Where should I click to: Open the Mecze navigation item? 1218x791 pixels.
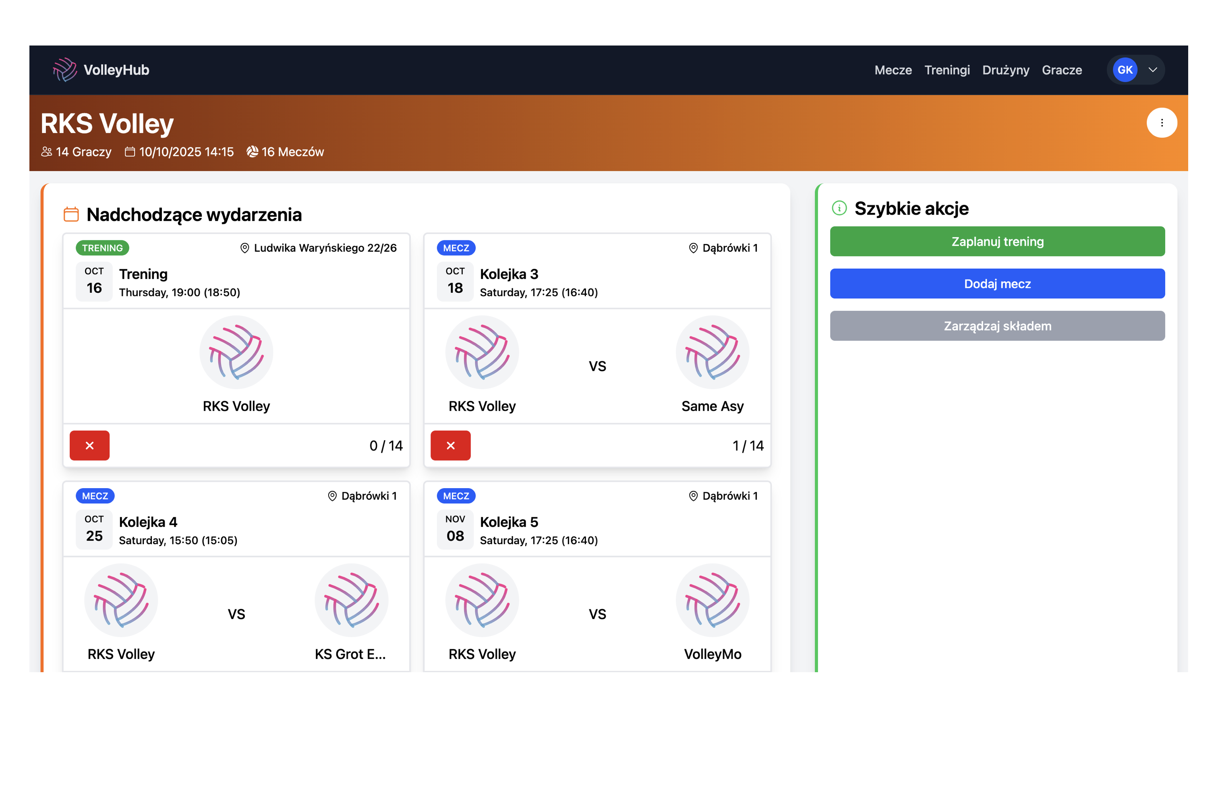click(893, 70)
